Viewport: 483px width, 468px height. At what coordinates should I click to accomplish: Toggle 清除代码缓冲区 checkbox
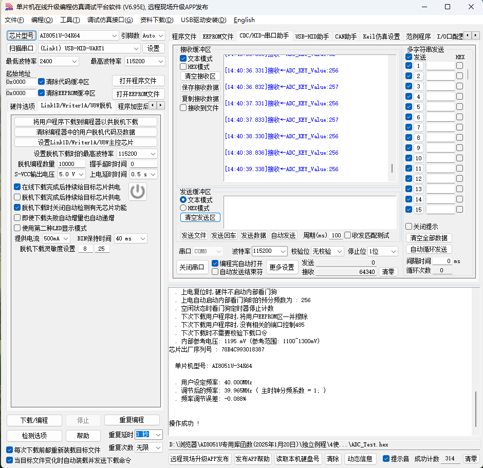(x=41, y=82)
